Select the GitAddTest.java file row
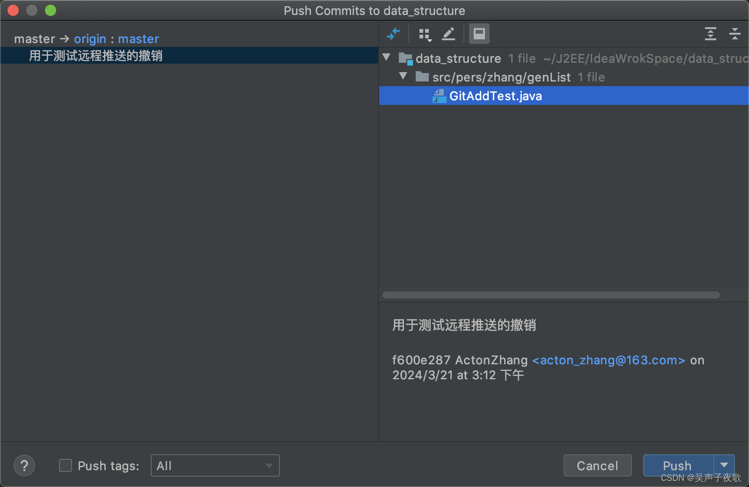 point(564,96)
